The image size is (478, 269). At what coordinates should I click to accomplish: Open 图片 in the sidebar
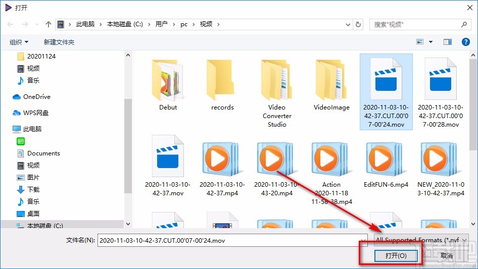coord(29,178)
